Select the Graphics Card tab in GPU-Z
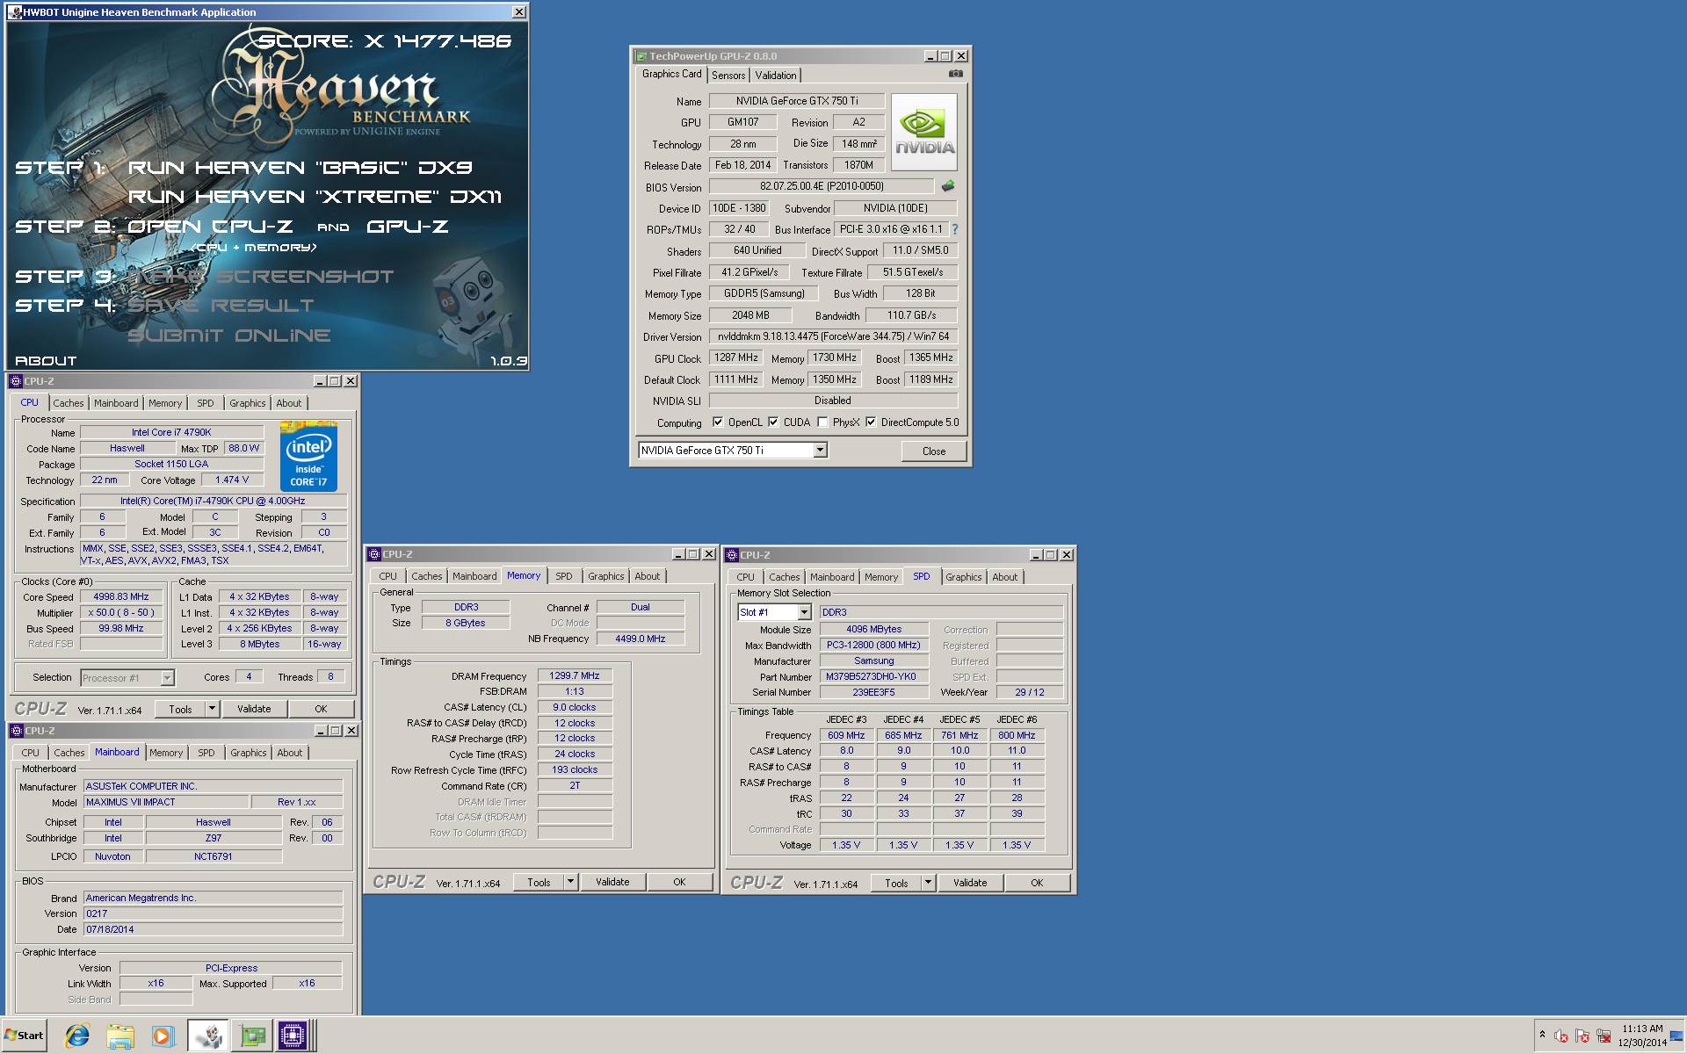1687x1054 pixels. (672, 74)
